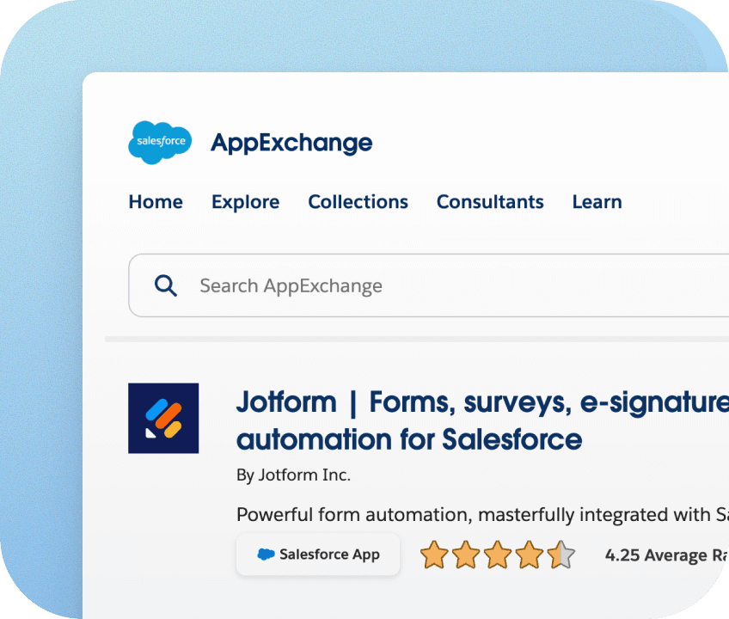Click the Jotform app description text
This screenshot has height=619, width=729.
(473, 514)
